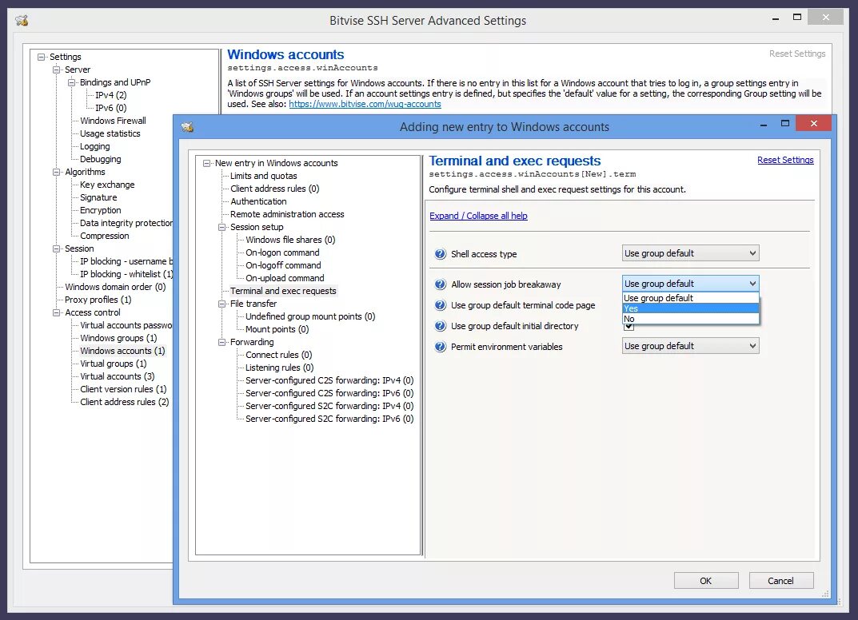Select On-logoff command item
The image size is (858, 620).
(283, 265)
